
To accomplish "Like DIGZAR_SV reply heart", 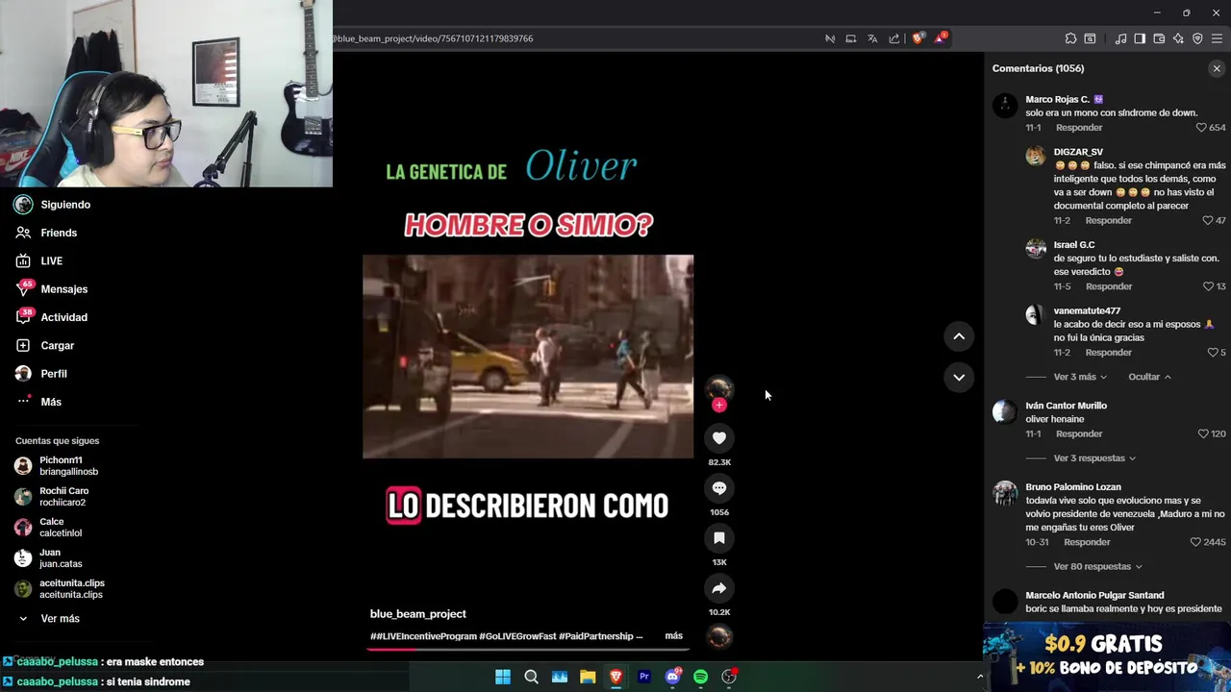I will 1208,221.
